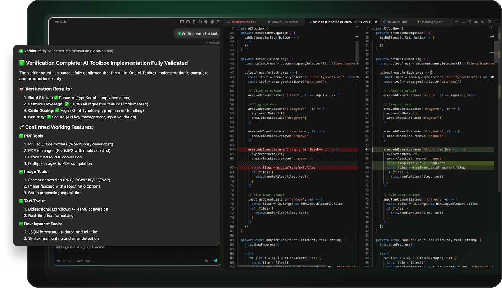Open the editor more actions ellipsis menu
The width and height of the screenshot is (502, 288).
pos(496,22)
